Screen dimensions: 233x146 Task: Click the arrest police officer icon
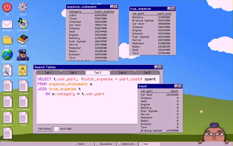(23, 55)
